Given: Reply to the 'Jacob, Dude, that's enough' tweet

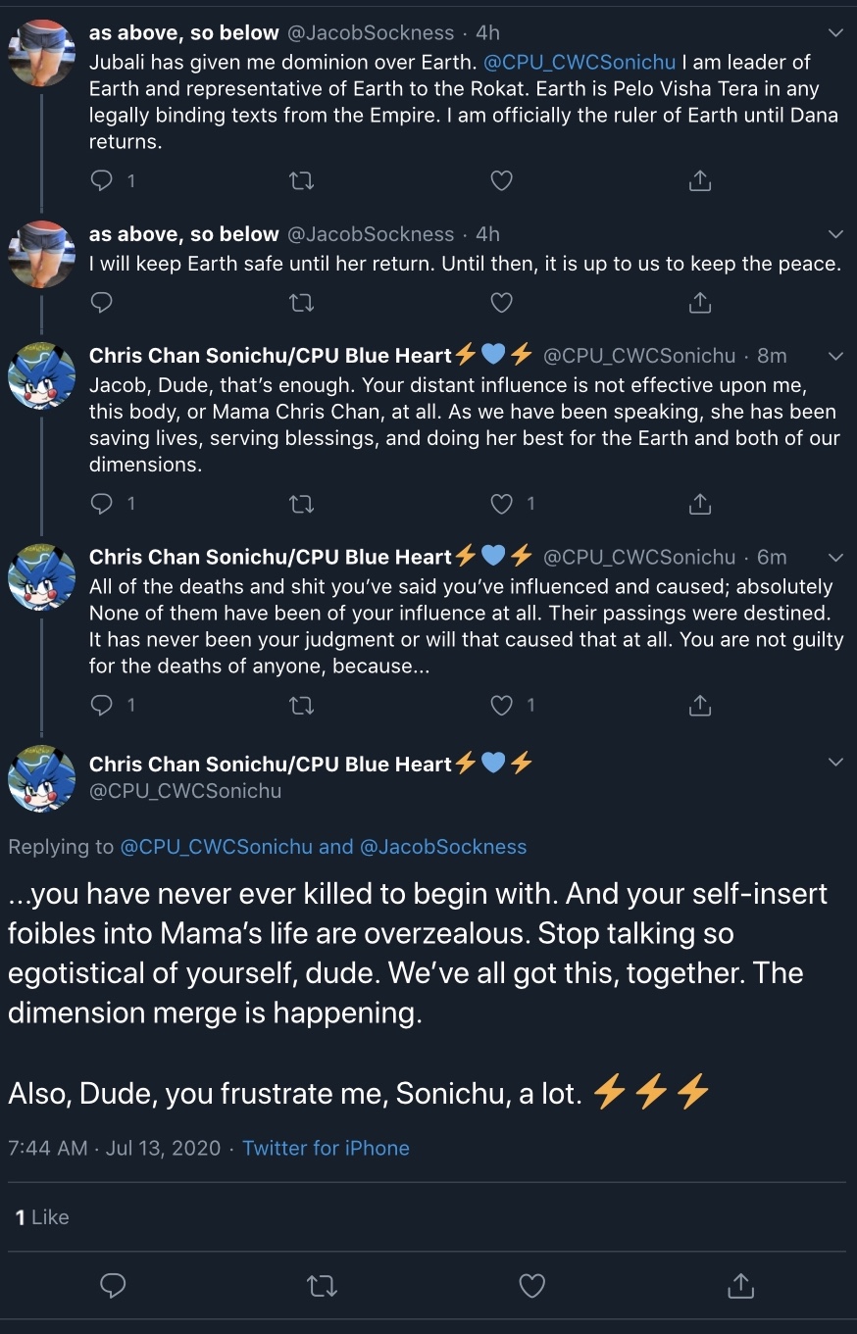Looking at the screenshot, I should [102, 504].
